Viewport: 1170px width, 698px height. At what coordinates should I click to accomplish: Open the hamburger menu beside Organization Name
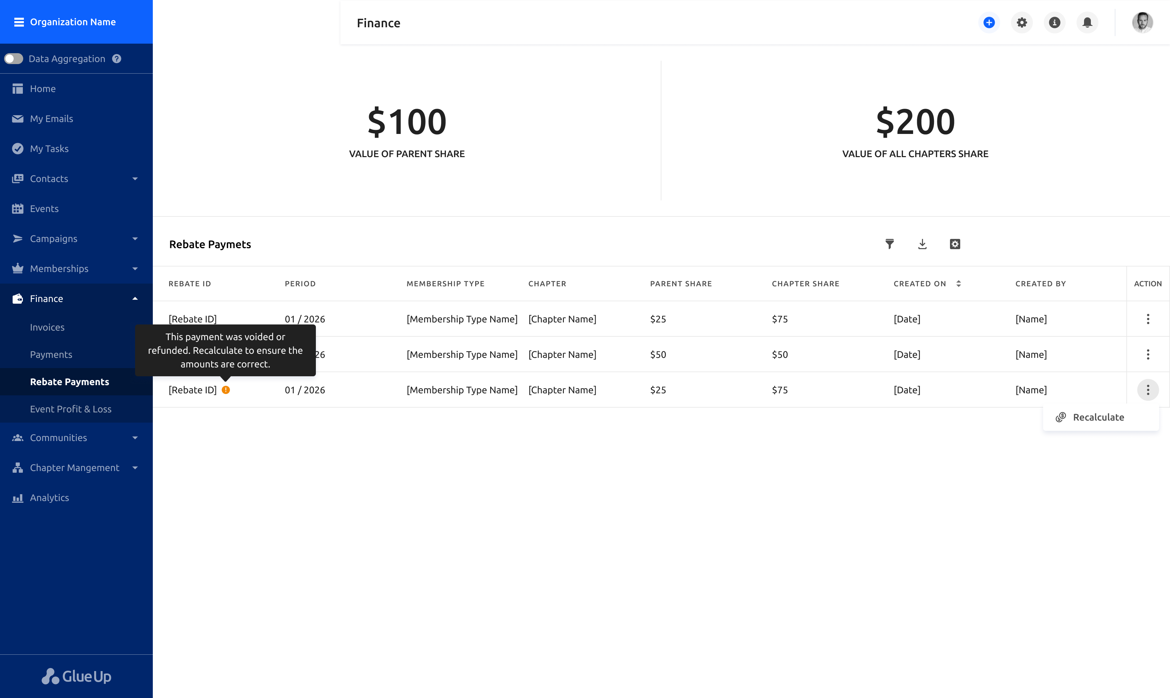[19, 22]
